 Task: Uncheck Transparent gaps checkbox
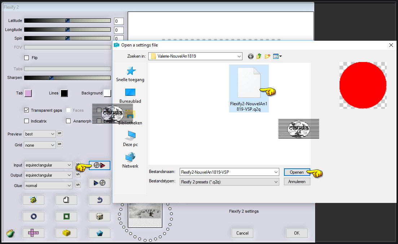pos(26,110)
